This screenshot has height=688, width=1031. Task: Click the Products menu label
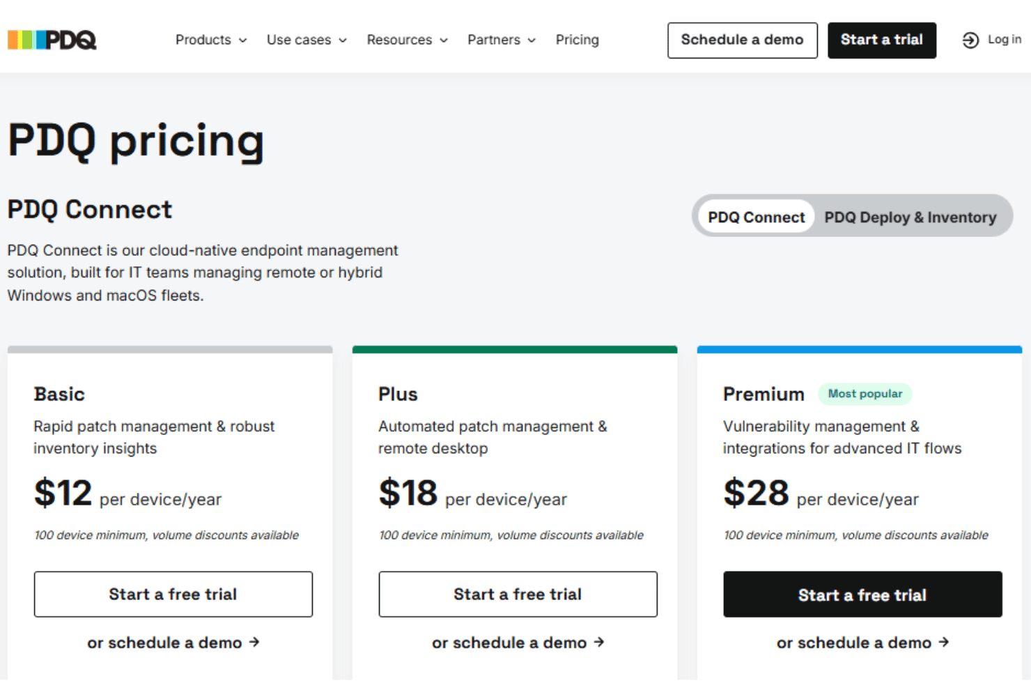tap(203, 40)
